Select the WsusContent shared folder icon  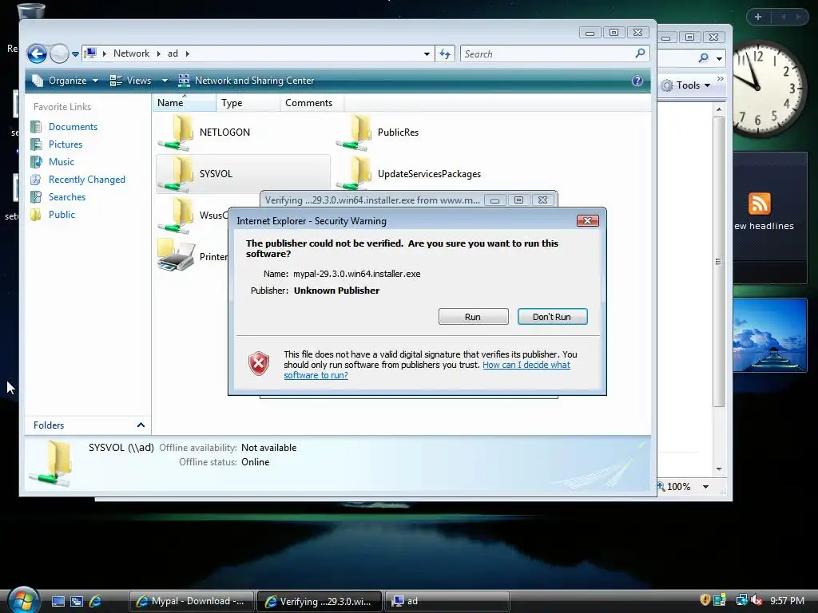[177, 215]
